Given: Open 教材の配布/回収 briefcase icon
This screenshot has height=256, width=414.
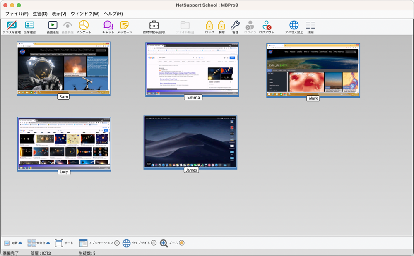Looking at the screenshot, I should [x=154, y=26].
